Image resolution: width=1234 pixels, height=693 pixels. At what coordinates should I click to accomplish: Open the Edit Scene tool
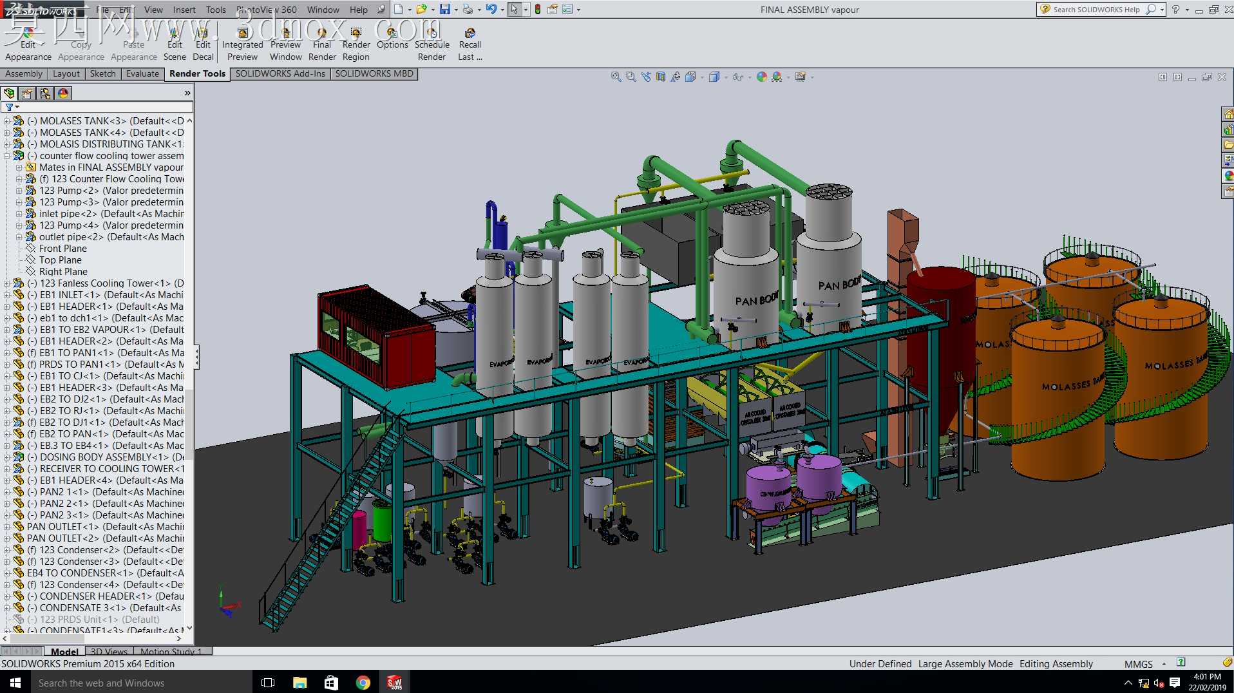tap(175, 44)
